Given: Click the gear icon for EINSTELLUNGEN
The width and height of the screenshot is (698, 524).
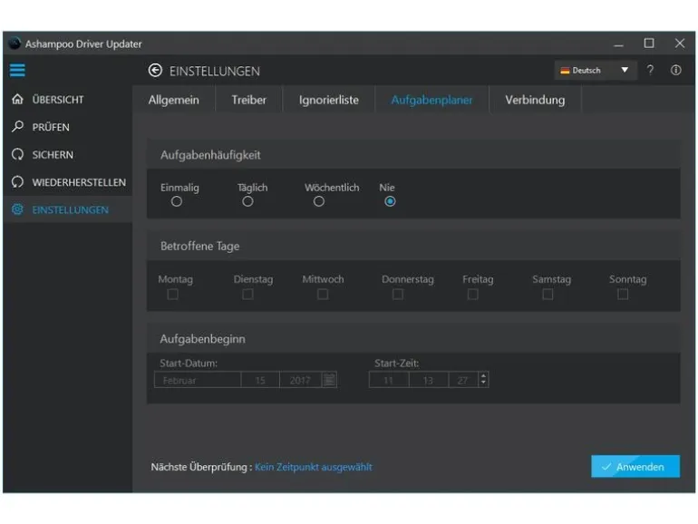Looking at the screenshot, I should [18, 209].
